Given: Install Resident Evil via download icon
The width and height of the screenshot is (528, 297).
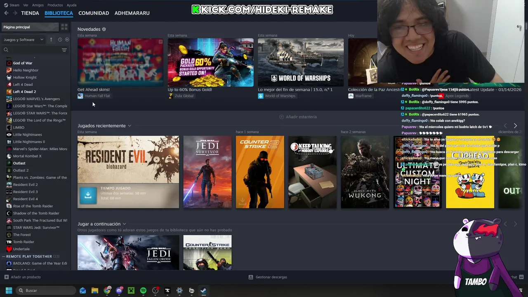Looking at the screenshot, I should coord(88,196).
